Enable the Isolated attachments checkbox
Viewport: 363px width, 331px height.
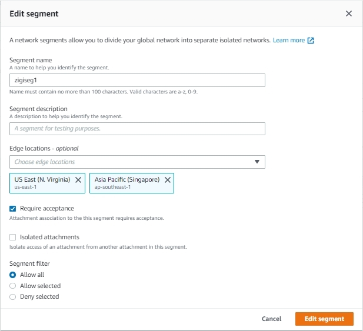[x=13, y=238]
